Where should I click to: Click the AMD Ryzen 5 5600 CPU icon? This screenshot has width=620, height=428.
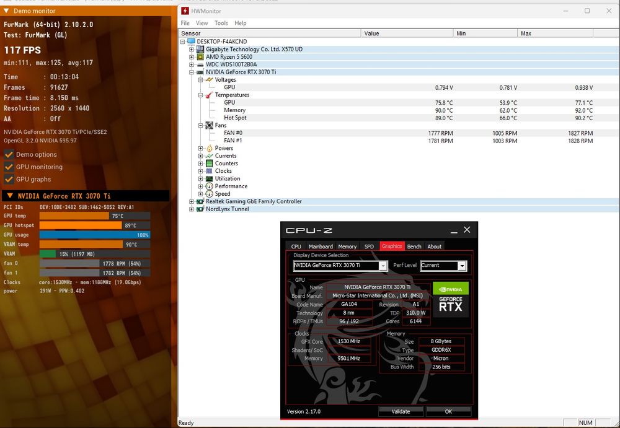(x=200, y=57)
